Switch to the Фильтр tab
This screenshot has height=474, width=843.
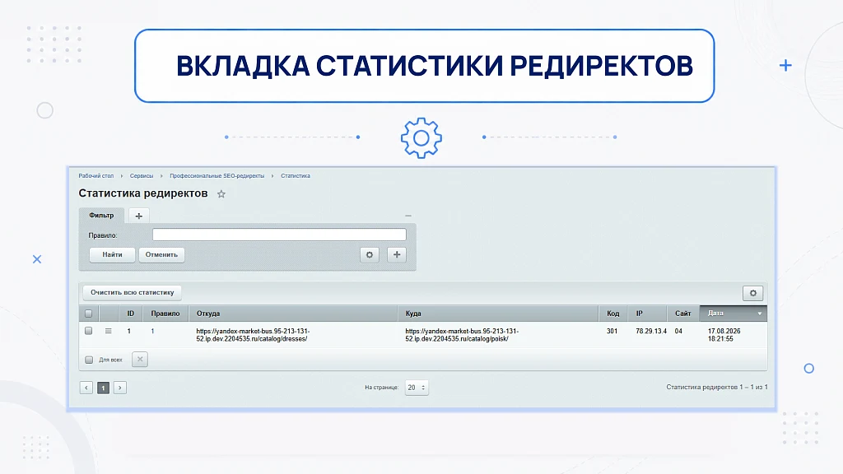click(x=101, y=215)
